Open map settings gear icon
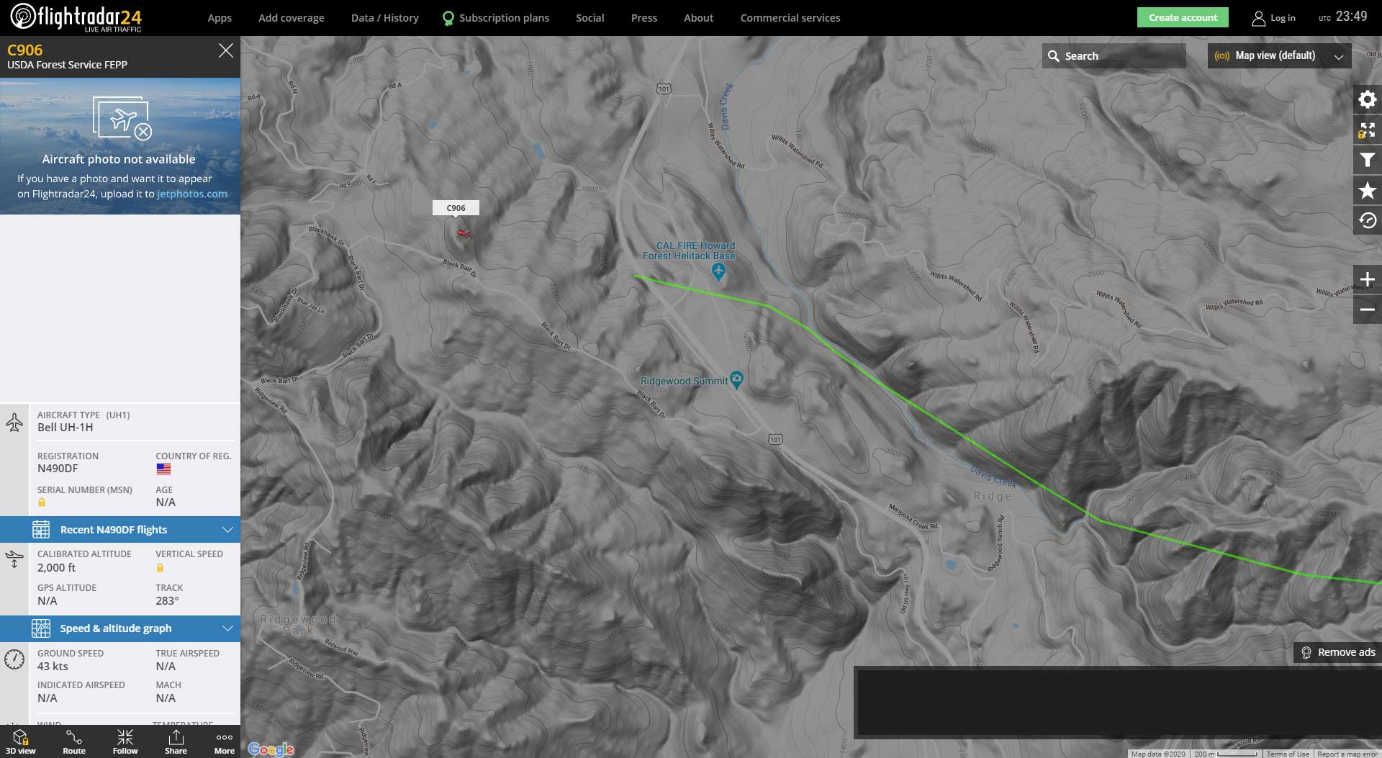The image size is (1382, 758). tap(1367, 99)
